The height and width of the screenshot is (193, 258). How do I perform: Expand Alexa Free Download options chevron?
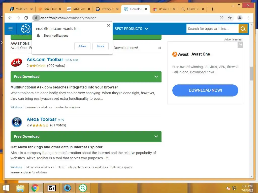pos(156,136)
